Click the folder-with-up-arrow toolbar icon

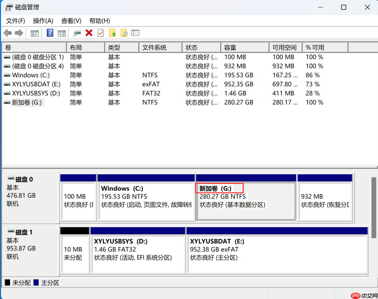[113, 33]
